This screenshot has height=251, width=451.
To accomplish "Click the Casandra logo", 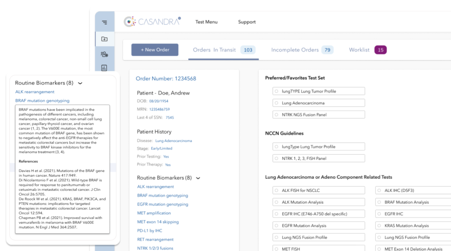I will click(152, 22).
